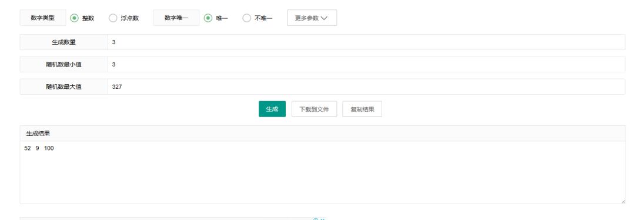Click the result text "52 9 100"
Screen dimensions: 635x220
pyautogui.click(x=39, y=148)
